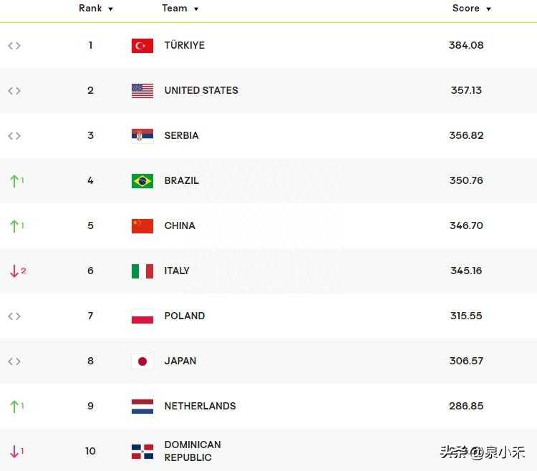Screen dimensions: 537x471
Task: Sort table by Score column arrow
Action: [x=488, y=9]
